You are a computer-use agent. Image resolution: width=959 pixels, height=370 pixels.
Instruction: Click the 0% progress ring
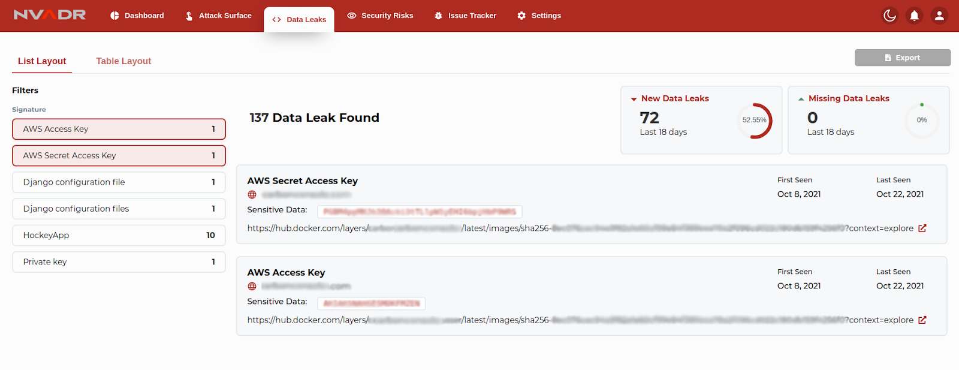click(x=922, y=121)
